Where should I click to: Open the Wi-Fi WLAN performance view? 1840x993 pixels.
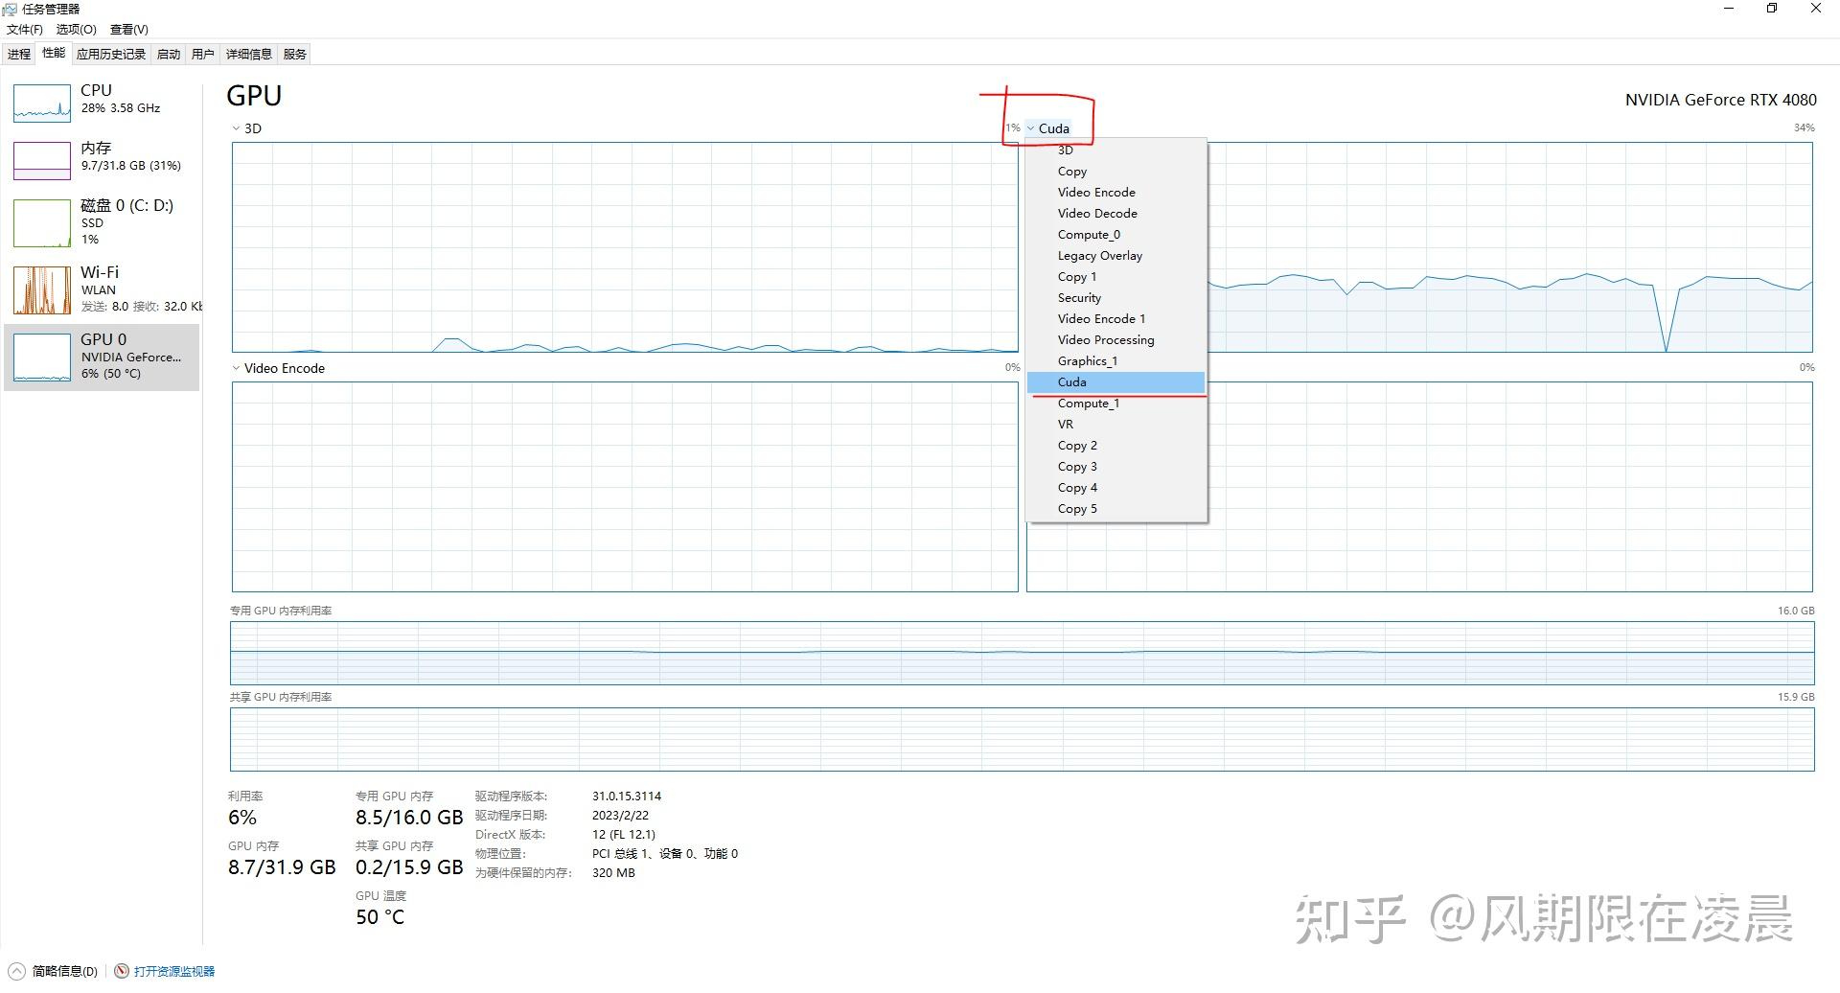coord(101,288)
